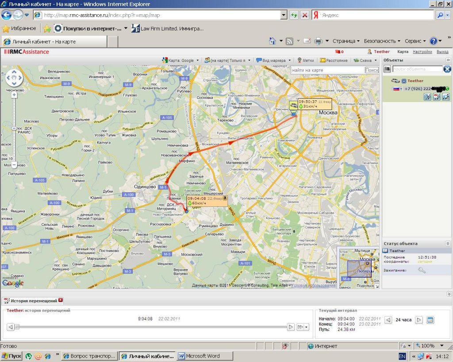This screenshot has height=362, width=453.
Task: Click the green call icon after phone number
Action: point(447,89)
